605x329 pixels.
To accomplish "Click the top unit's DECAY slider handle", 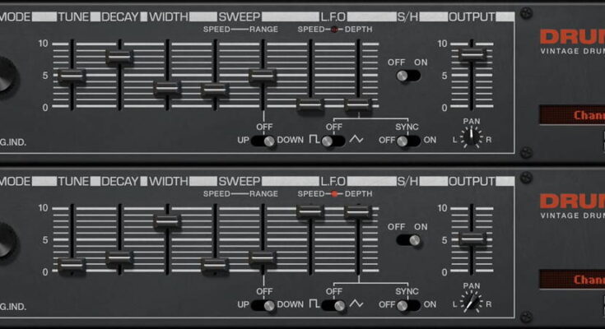I will (x=119, y=56).
